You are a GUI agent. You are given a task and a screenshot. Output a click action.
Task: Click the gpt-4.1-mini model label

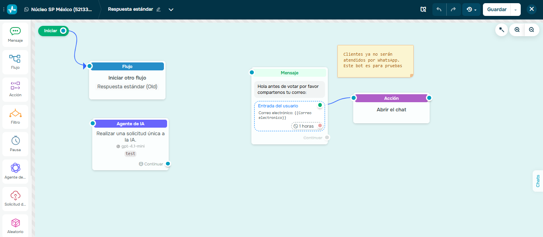(130, 146)
